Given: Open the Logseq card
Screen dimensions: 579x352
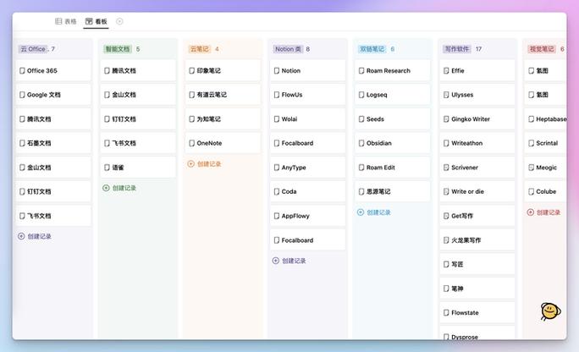Looking at the screenshot, I should (x=393, y=95).
